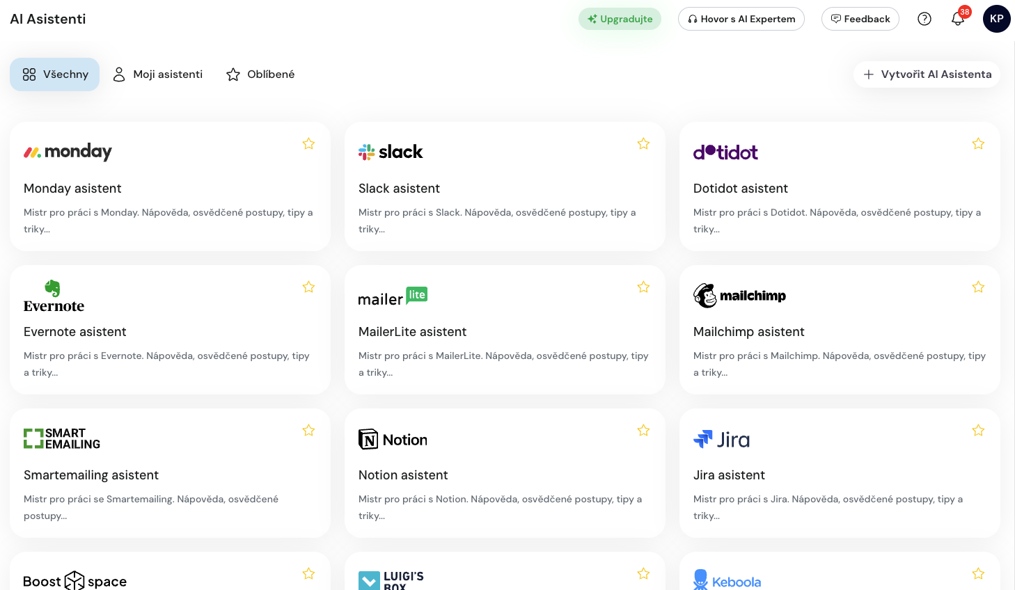1015x590 pixels.
Task: Star the Boost space card
Action: tap(308, 573)
